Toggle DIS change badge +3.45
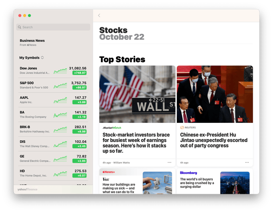 point(79,146)
